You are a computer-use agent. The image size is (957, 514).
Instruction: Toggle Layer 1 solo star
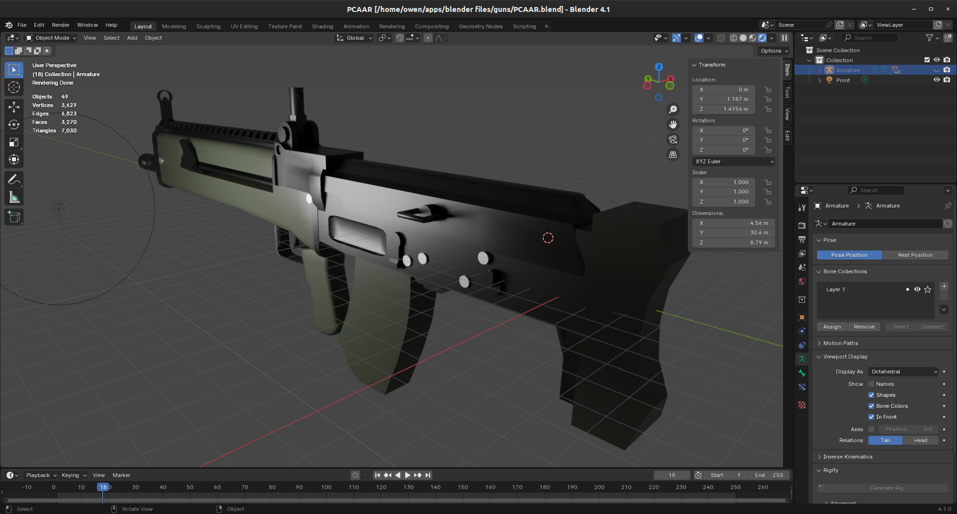click(928, 289)
